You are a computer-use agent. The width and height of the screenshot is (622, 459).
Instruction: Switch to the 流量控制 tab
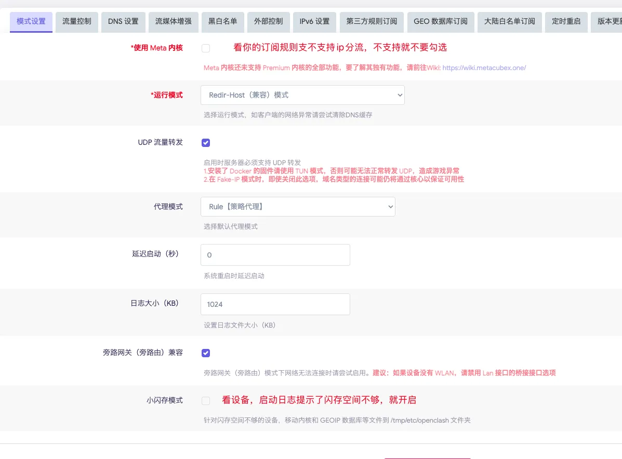77,22
